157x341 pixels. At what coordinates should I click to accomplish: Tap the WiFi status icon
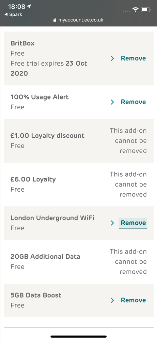(136, 10)
